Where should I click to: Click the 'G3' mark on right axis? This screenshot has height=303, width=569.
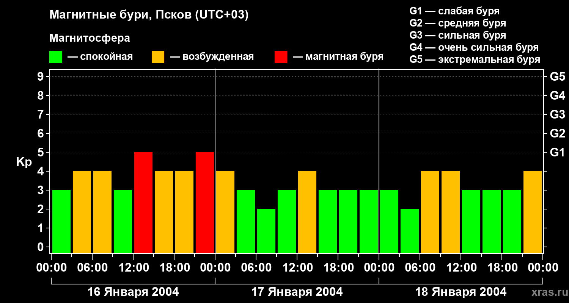[x=557, y=114]
